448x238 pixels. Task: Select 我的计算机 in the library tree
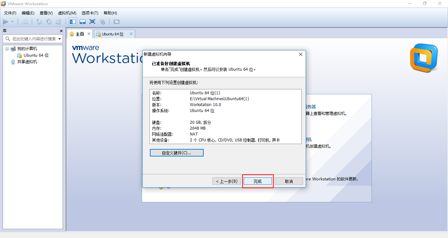27,49
